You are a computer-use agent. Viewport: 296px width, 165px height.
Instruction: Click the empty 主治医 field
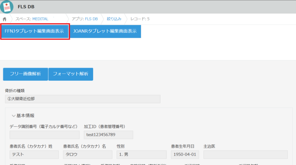tap(246, 154)
